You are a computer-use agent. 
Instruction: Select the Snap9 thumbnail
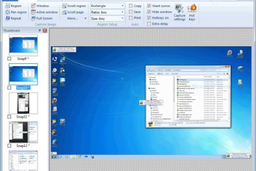23,45
